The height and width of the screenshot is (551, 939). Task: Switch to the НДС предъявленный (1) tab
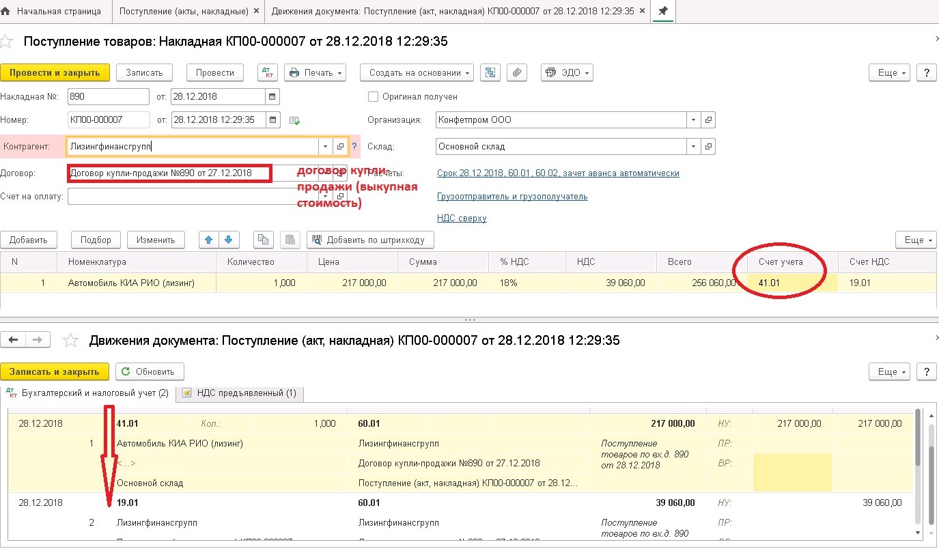(240, 393)
